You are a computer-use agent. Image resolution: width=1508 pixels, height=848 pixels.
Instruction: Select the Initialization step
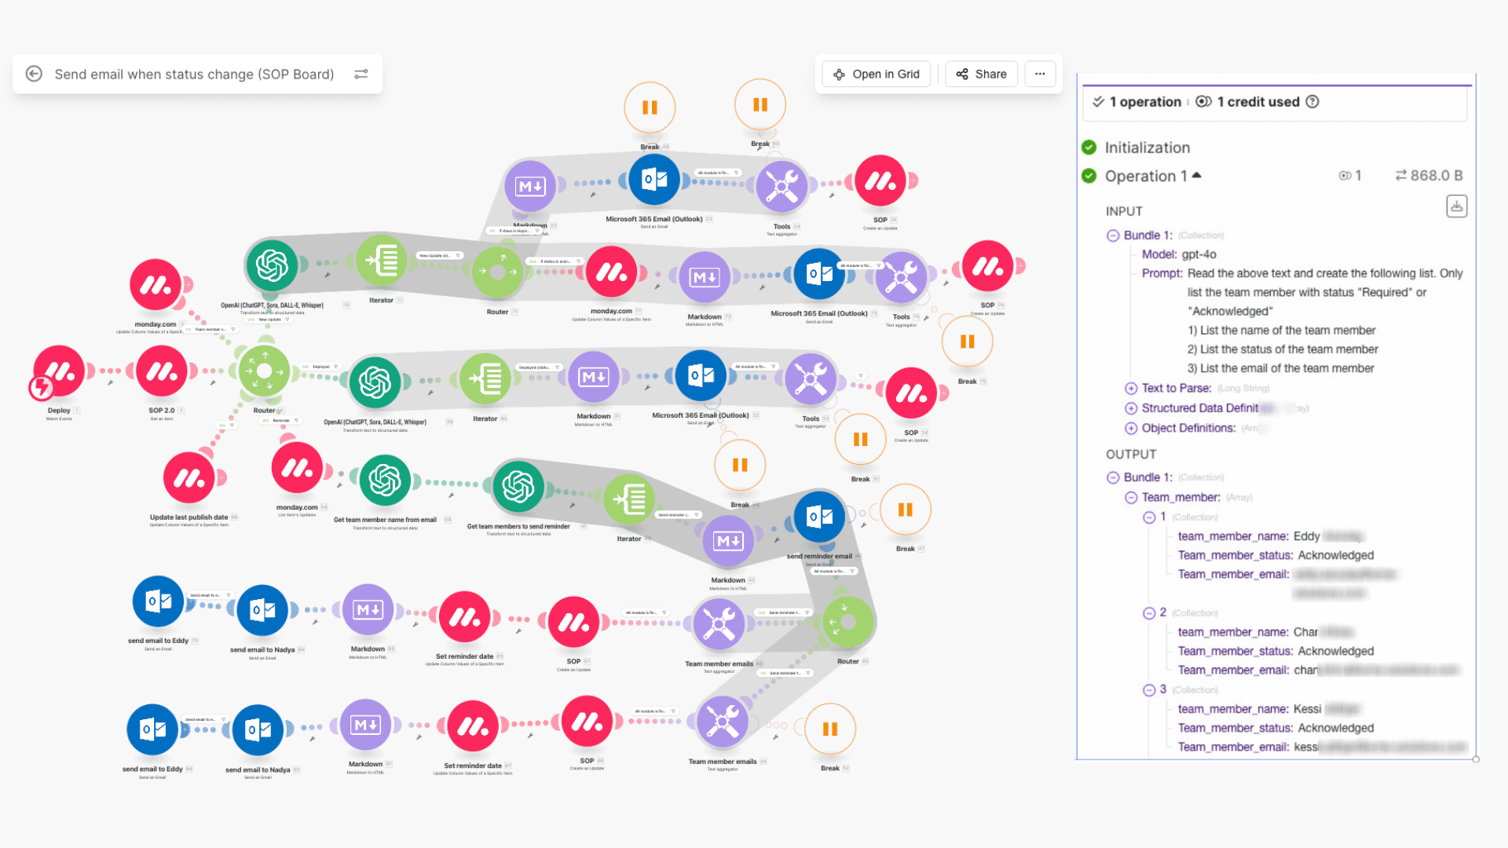coord(1147,148)
